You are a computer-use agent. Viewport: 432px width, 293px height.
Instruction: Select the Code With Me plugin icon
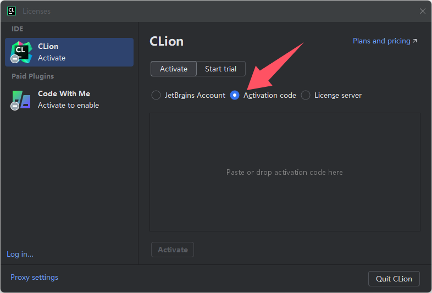coord(21,100)
